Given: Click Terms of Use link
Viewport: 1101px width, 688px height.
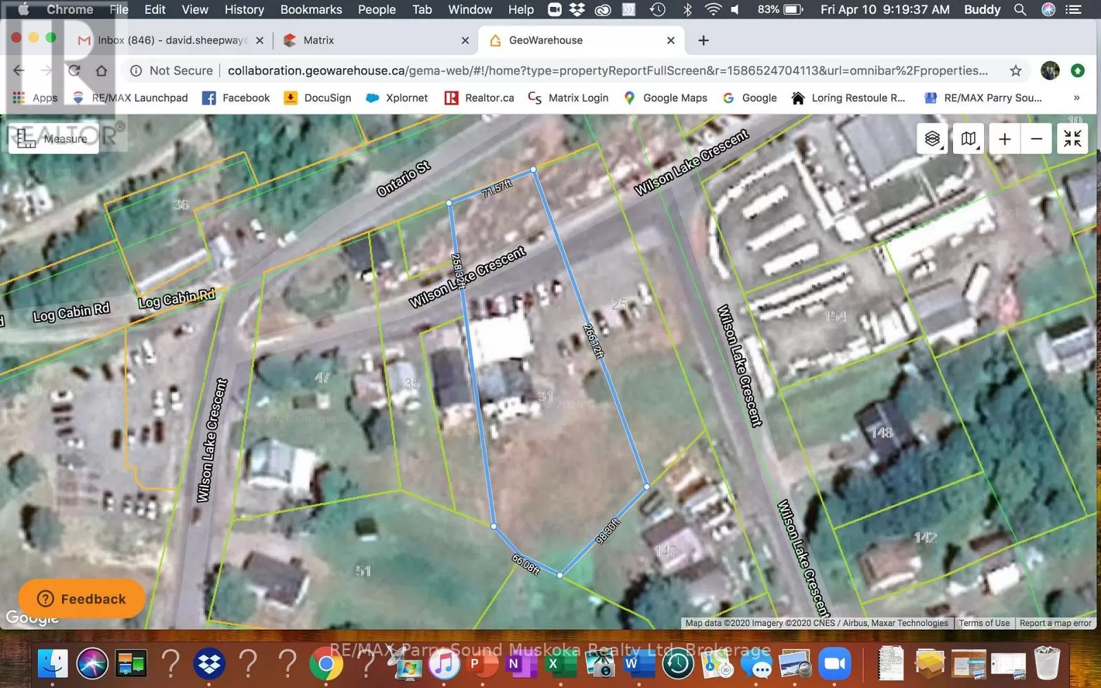Looking at the screenshot, I should 984,623.
